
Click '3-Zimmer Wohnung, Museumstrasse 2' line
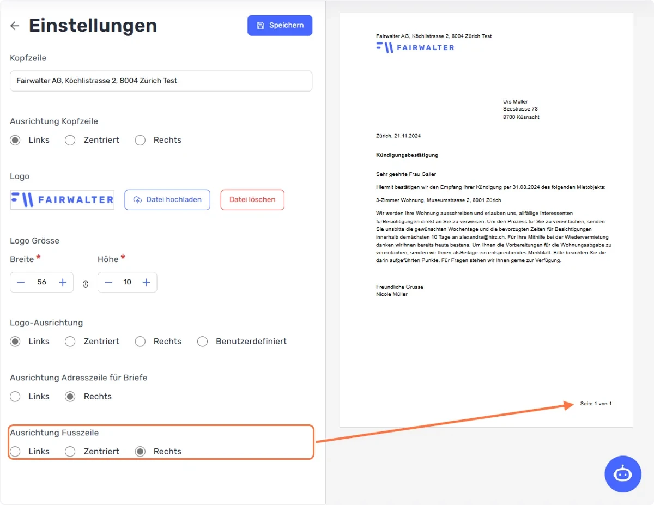click(438, 200)
